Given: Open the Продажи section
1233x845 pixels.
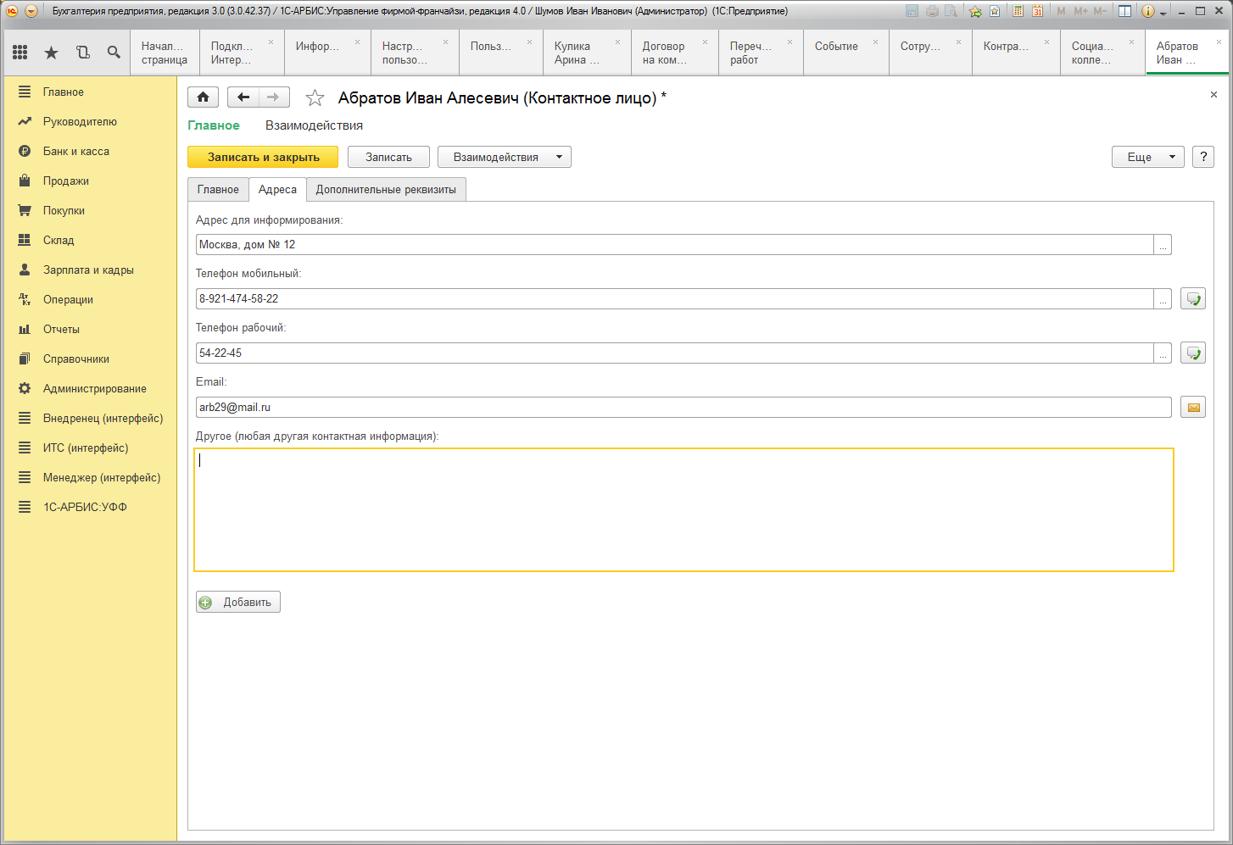Looking at the screenshot, I should point(91,181).
